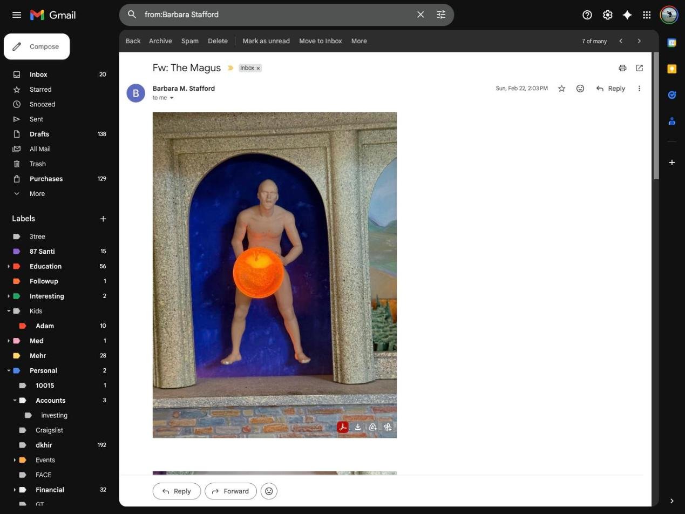Viewport: 685px width, 514px height.
Task: Archive this conversation
Action: (x=160, y=41)
